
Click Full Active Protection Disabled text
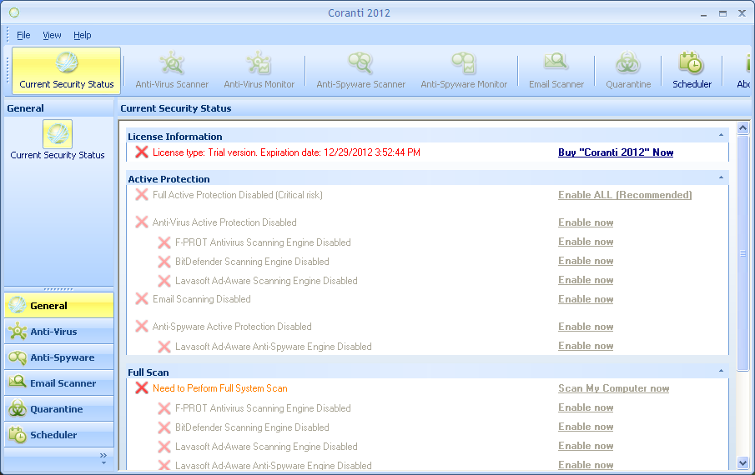coord(238,195)
